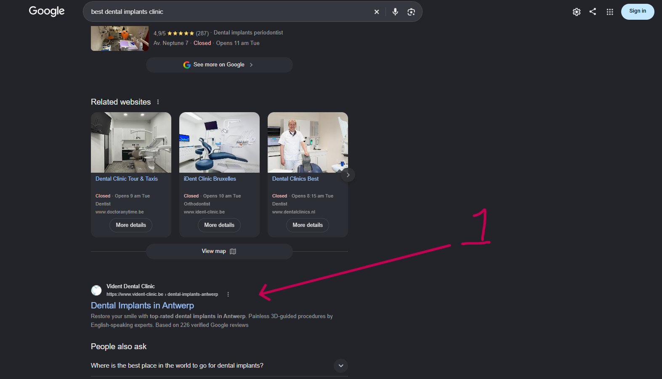This screenshot has width=662, height=379.
Task: Click 'Where is the best place' question text
Action: (x=177, y=366)
